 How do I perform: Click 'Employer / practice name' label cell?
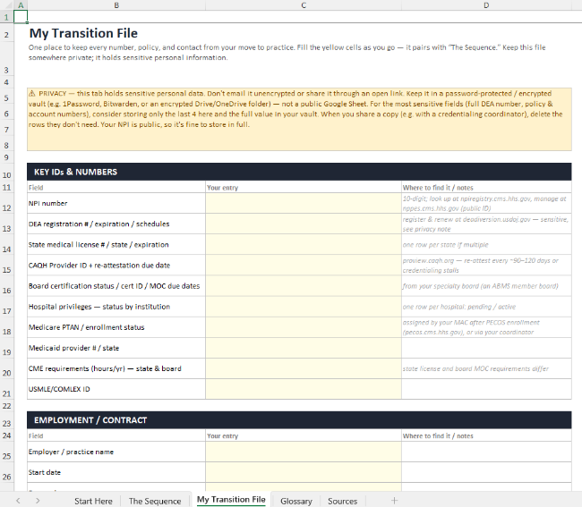(x=116, y=452)
